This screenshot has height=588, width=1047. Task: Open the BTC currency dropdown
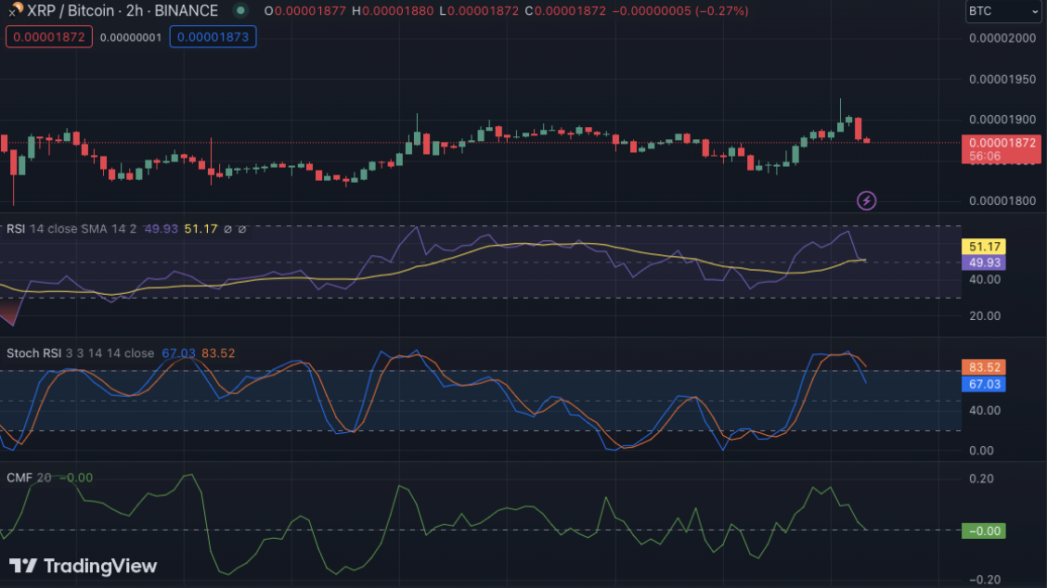click(x=1003, y=11)
